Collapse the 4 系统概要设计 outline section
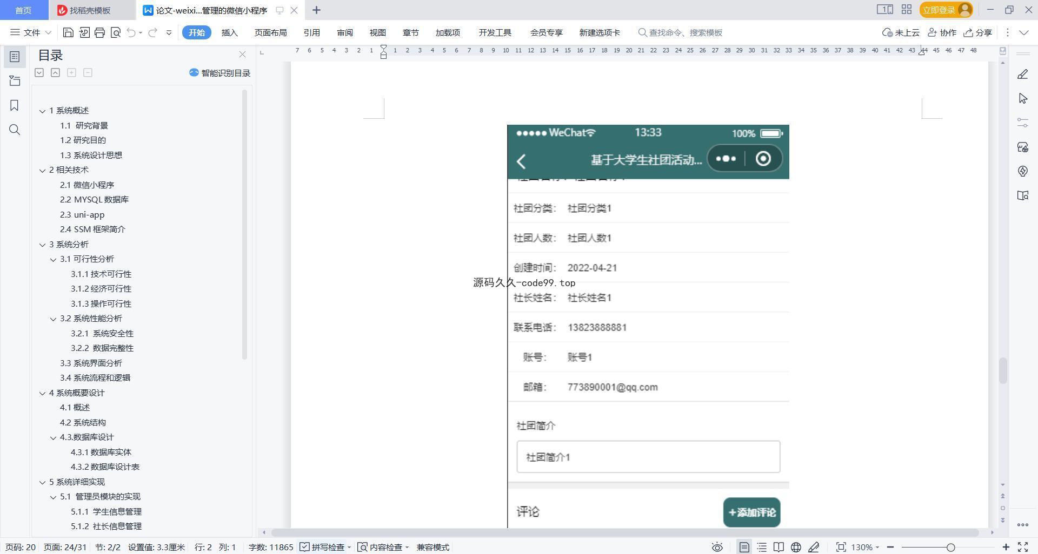 [42, 393]
